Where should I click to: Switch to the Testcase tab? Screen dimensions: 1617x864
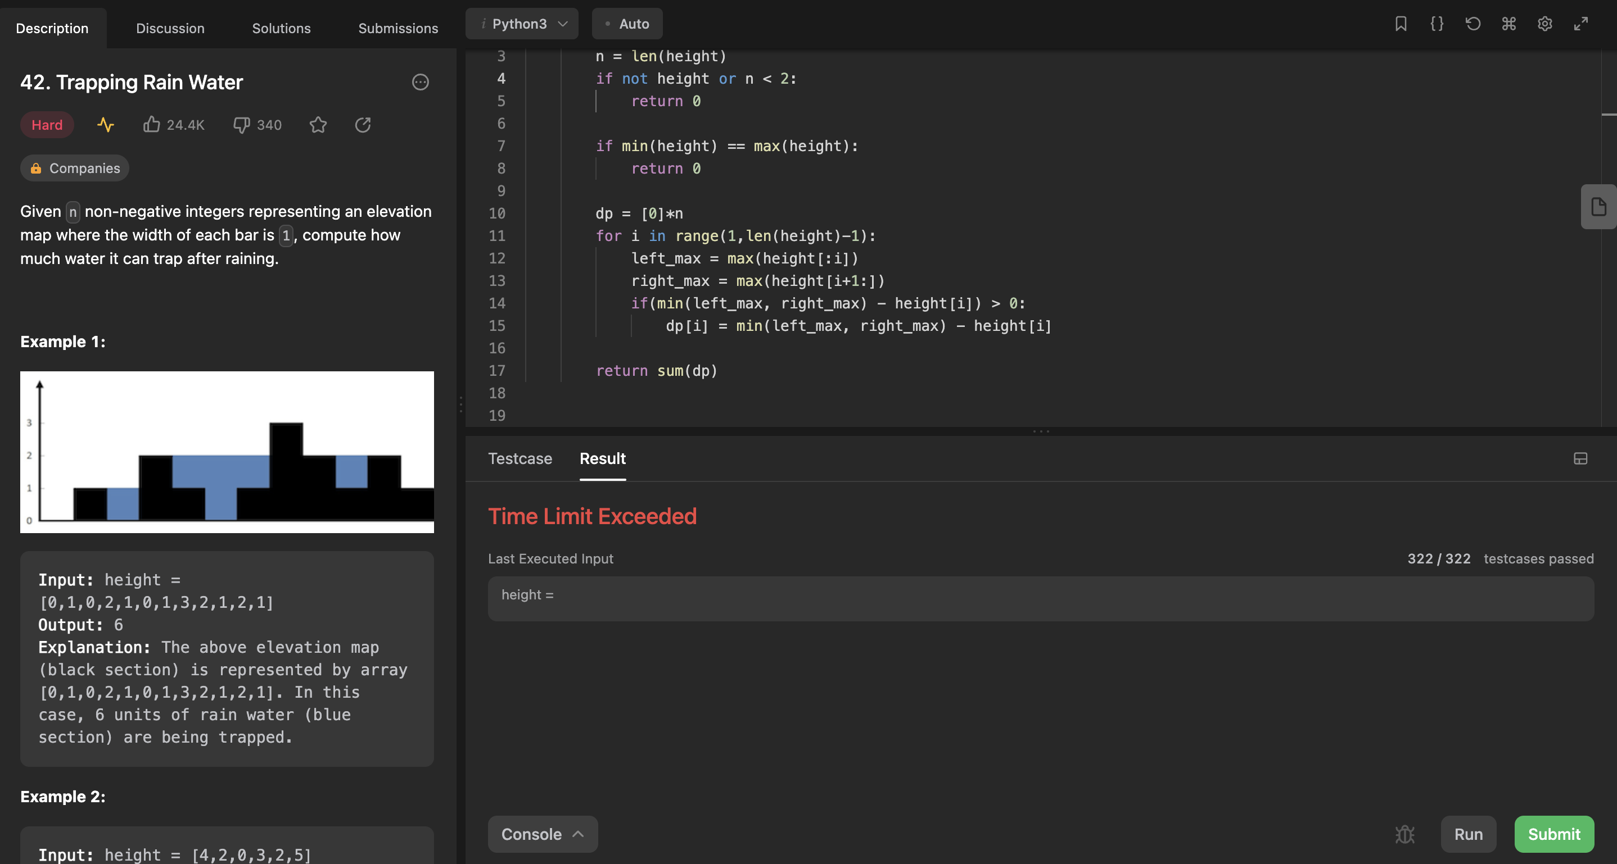point(520,458)
